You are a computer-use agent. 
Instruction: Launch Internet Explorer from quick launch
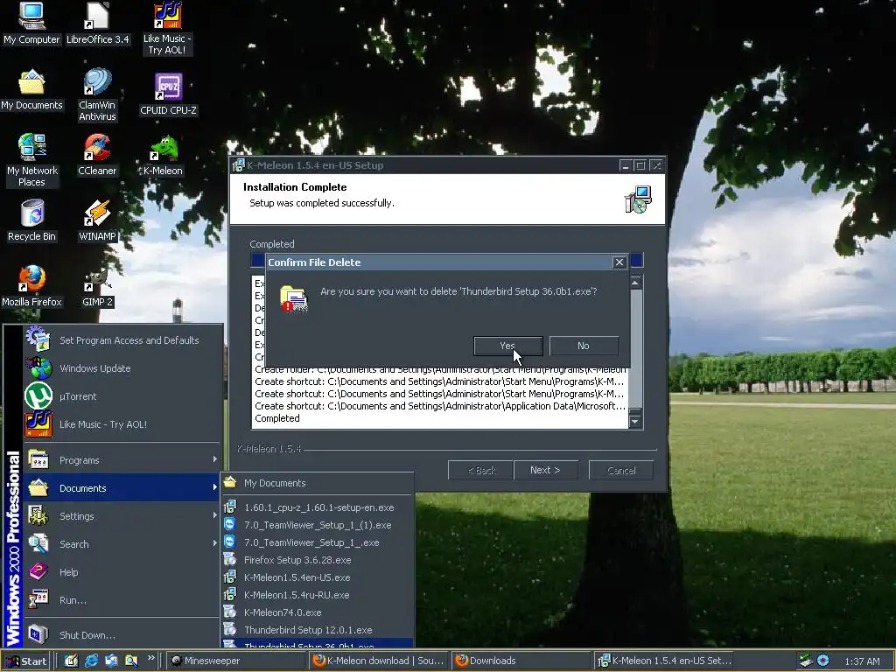(91, 661)
